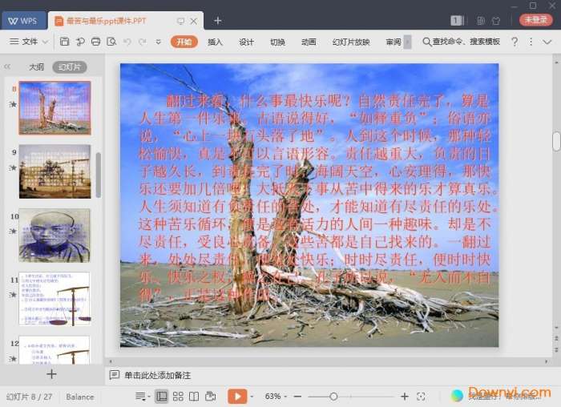Click the next slide arrow at scrollbar bottom

(556, 349)
